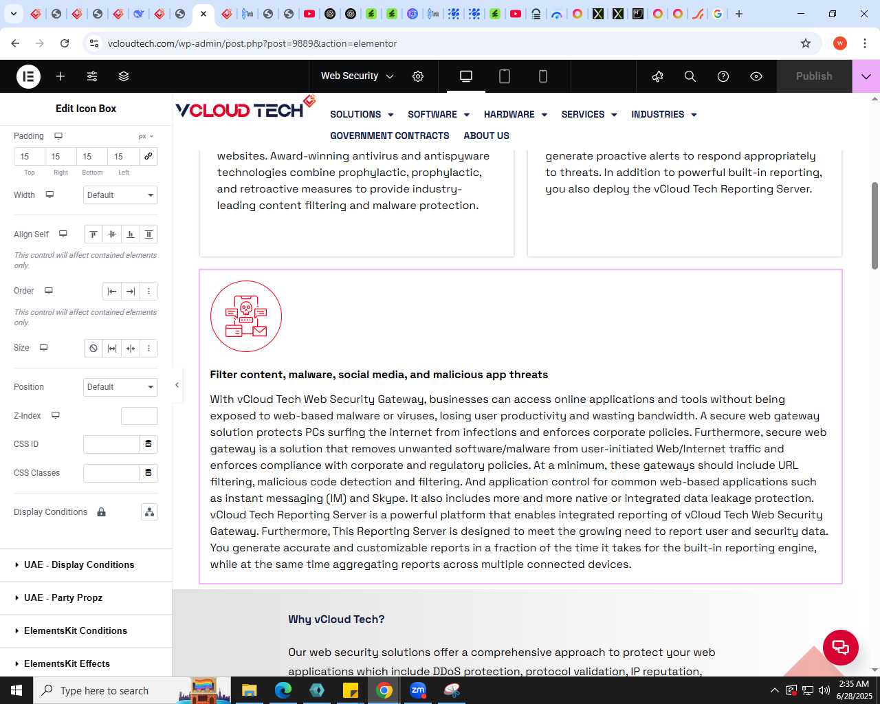The height and width of the screenshot is (704, 880).
Task: Set Align Self to center
Action: pyautogui.click(x=112, y=234)
